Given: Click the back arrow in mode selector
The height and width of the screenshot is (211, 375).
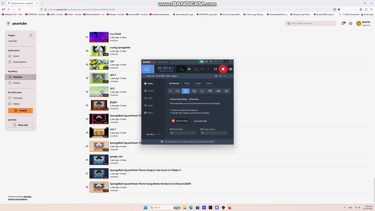Looking at the screenshot, I should point(171,91).
